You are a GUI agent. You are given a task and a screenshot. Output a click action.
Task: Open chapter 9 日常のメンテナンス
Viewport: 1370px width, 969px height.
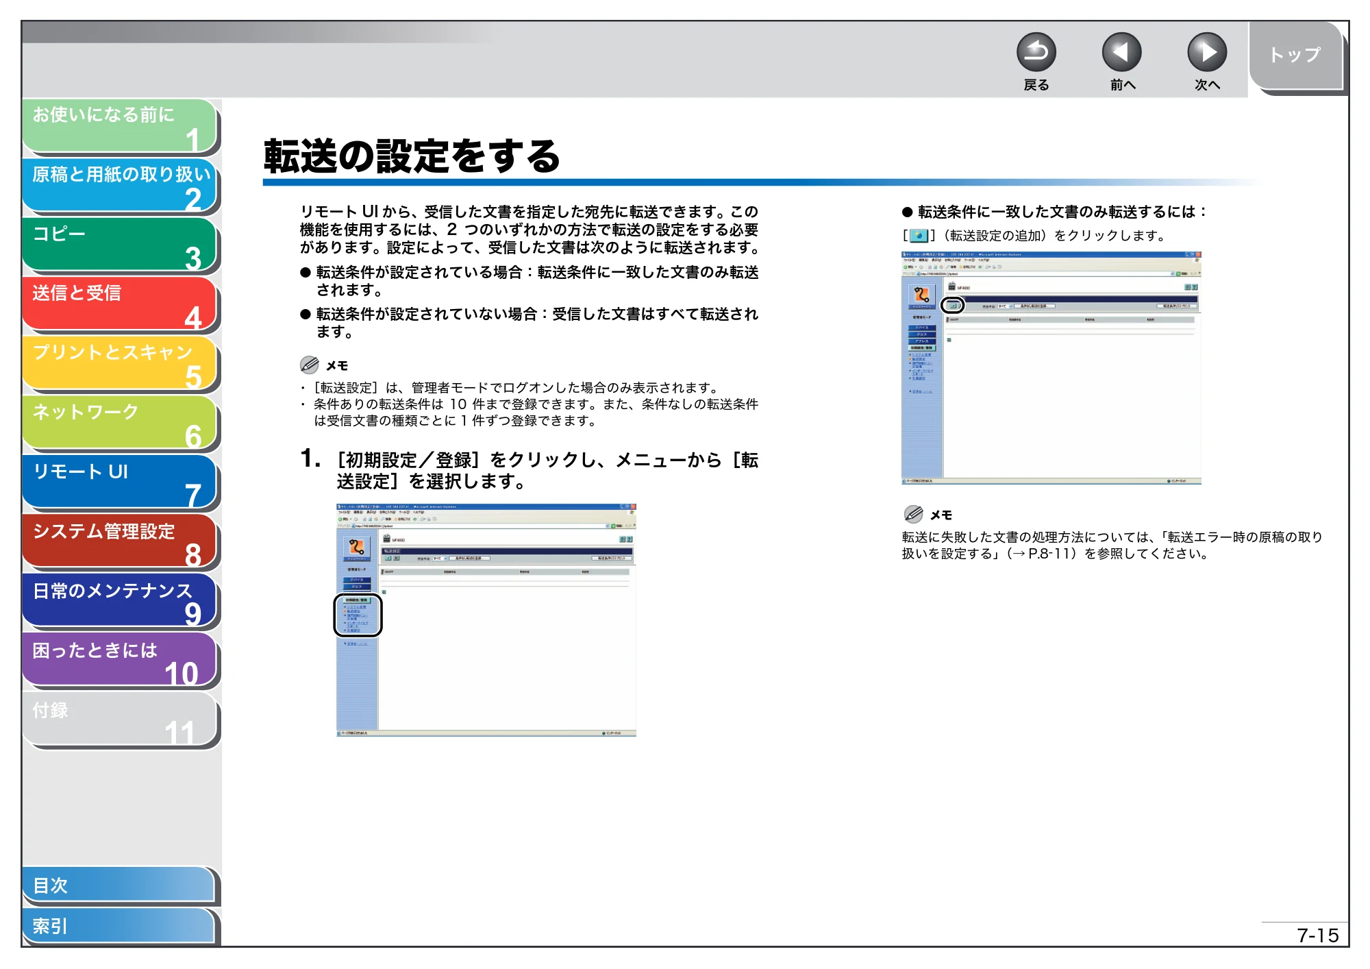(x=120, y=601)
